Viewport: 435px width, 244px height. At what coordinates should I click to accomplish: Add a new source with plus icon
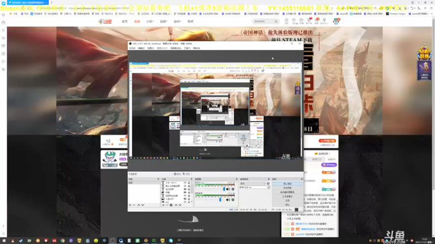click(x=163, y=205)
